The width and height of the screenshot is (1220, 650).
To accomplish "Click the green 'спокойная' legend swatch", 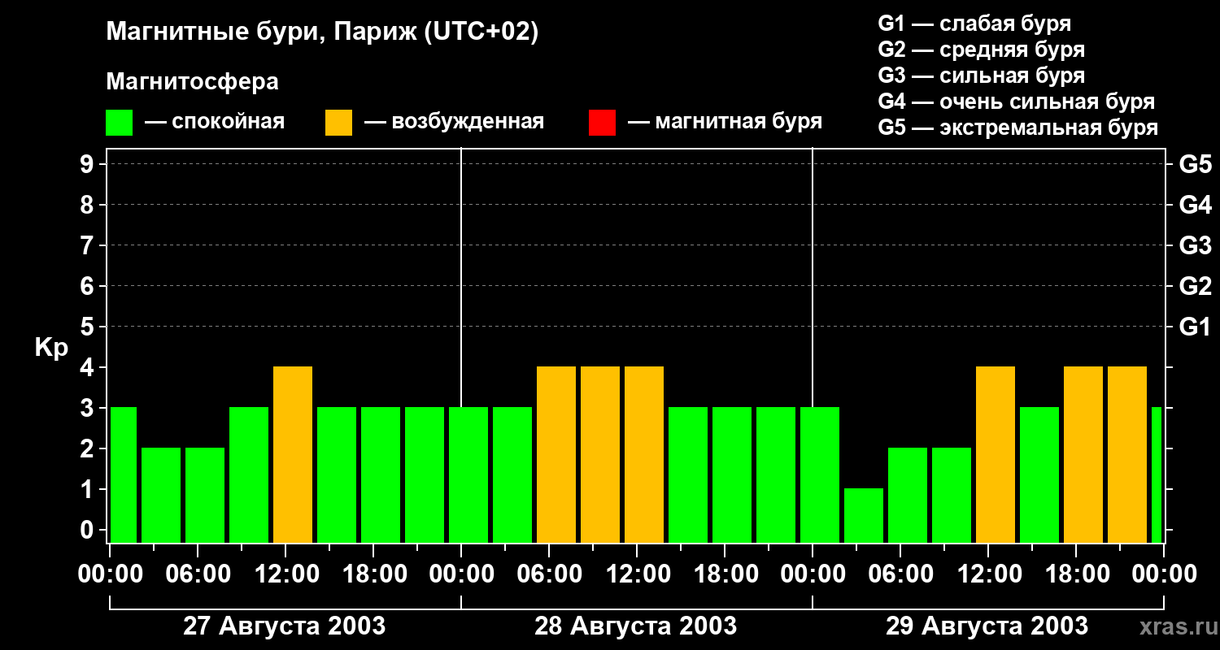I will pyautogui.click(x=120, y=122).
